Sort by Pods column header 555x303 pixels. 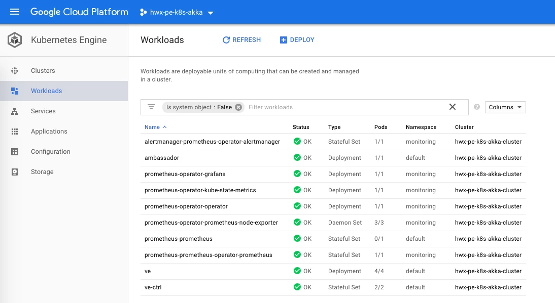(x=381, y=127)
